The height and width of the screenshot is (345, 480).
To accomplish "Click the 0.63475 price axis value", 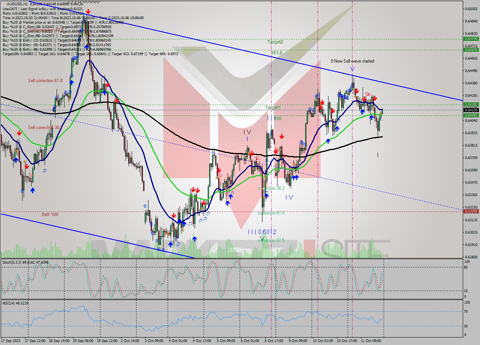I will tap(471, 182).
